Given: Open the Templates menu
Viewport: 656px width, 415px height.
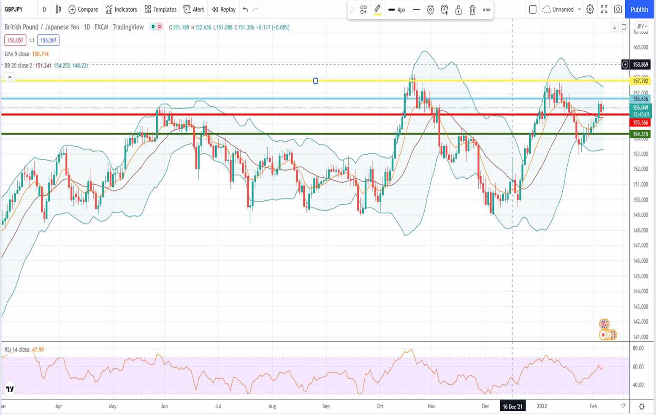Looking at the screenshot, I should pos(160,9).
